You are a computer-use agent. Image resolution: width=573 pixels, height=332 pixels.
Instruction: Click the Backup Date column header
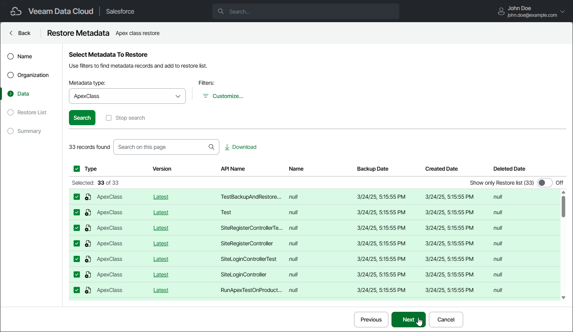click(x=372, y=169)
